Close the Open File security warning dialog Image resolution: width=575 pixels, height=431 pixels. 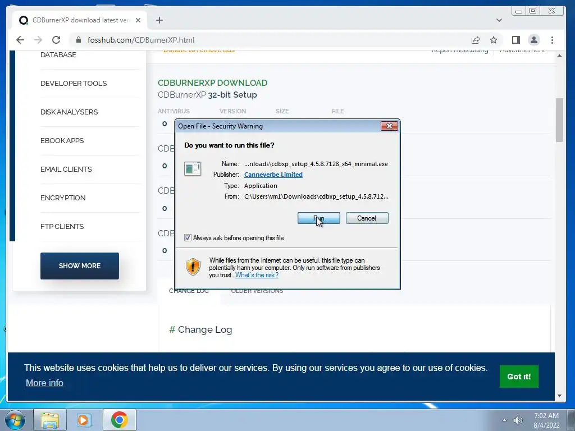[389, 126]
